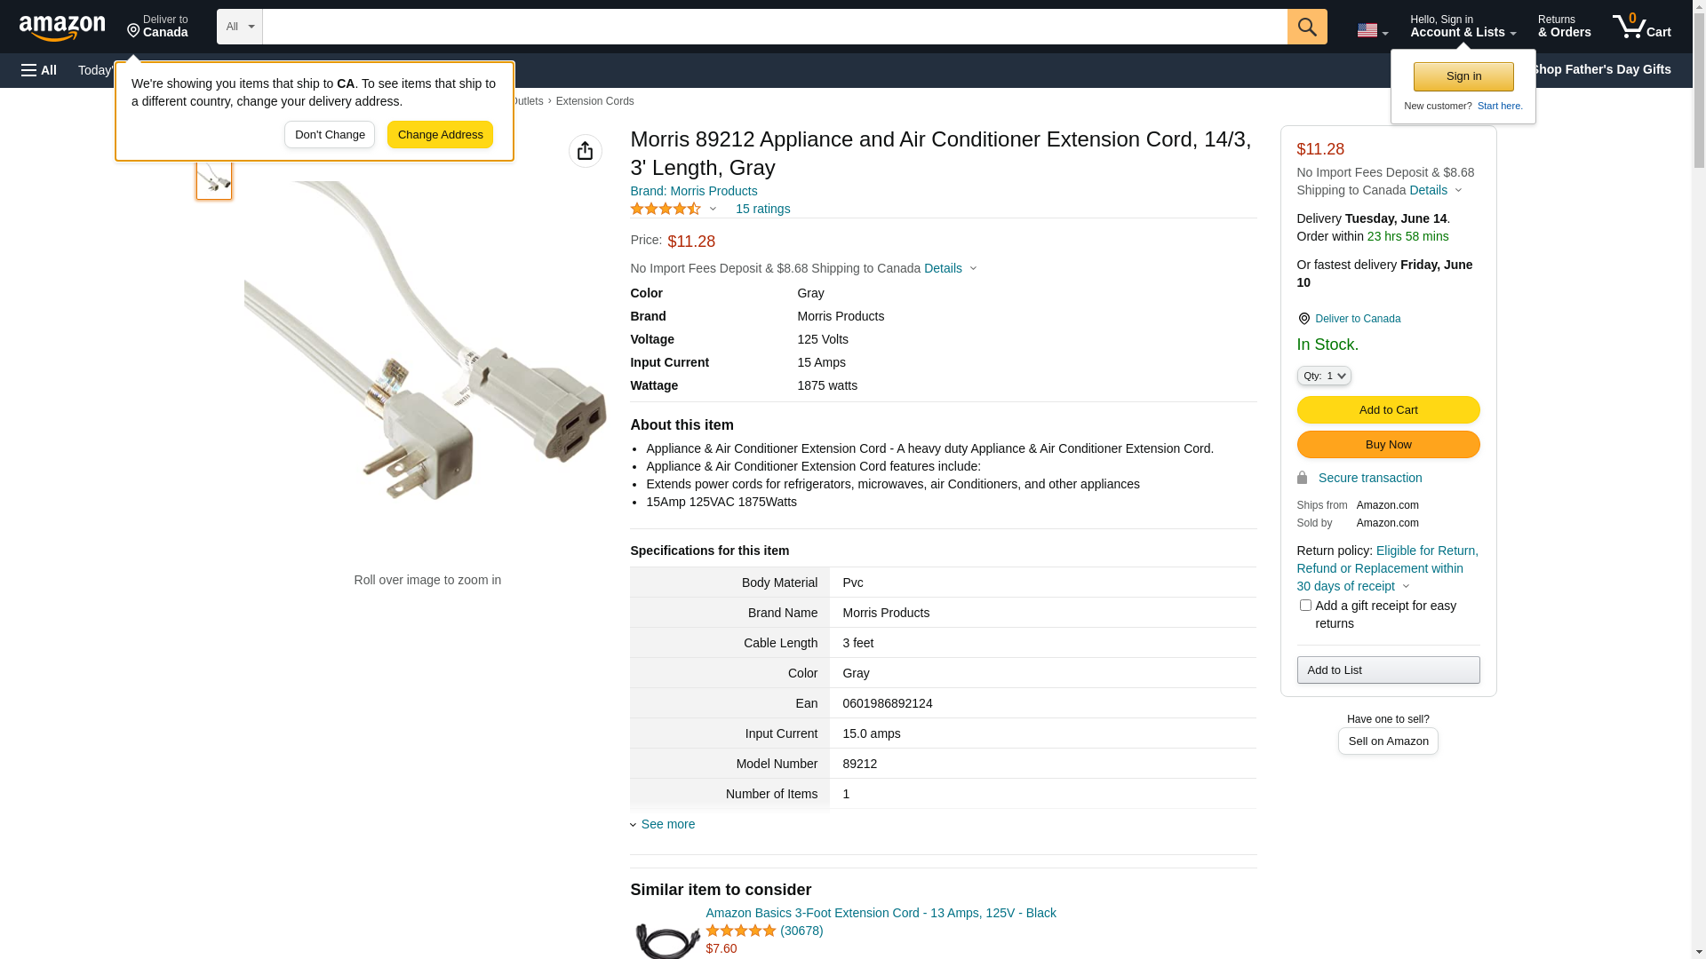Expand See more specifications
This screenshot has height=959, width=1706.
coord(667,824)
